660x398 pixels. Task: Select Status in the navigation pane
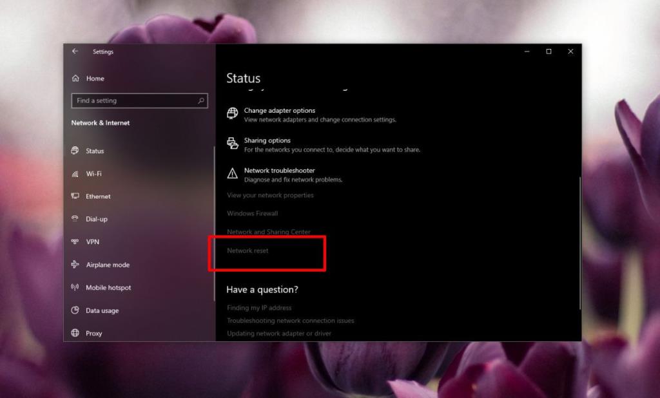pyautogui.click(x=76, y=151)
